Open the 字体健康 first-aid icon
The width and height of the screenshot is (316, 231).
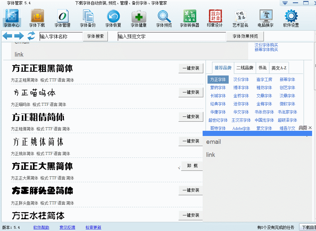[139, 18]
